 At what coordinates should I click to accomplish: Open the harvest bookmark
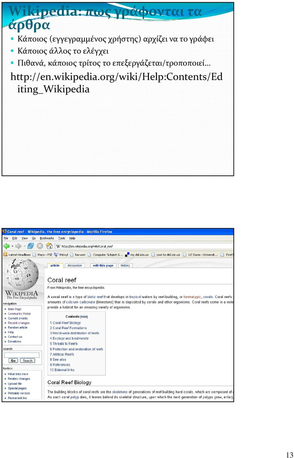pos(78,255)
